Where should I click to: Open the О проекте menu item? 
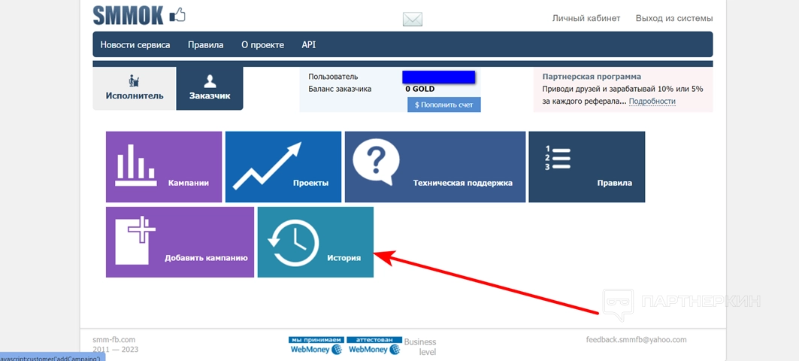pyautogui.click(x=262, y=45)
